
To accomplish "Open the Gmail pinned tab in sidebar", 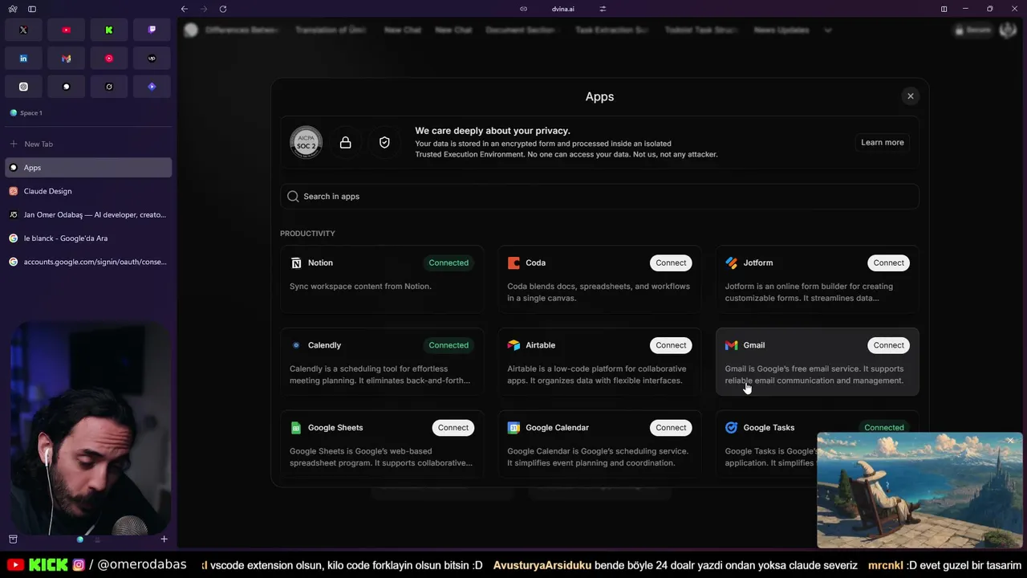I will tap(67, 59).
